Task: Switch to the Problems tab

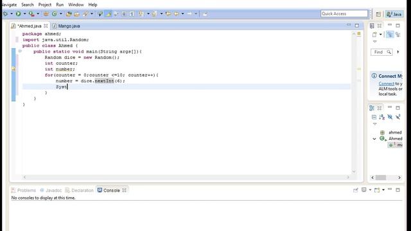Action: [24, 191]
